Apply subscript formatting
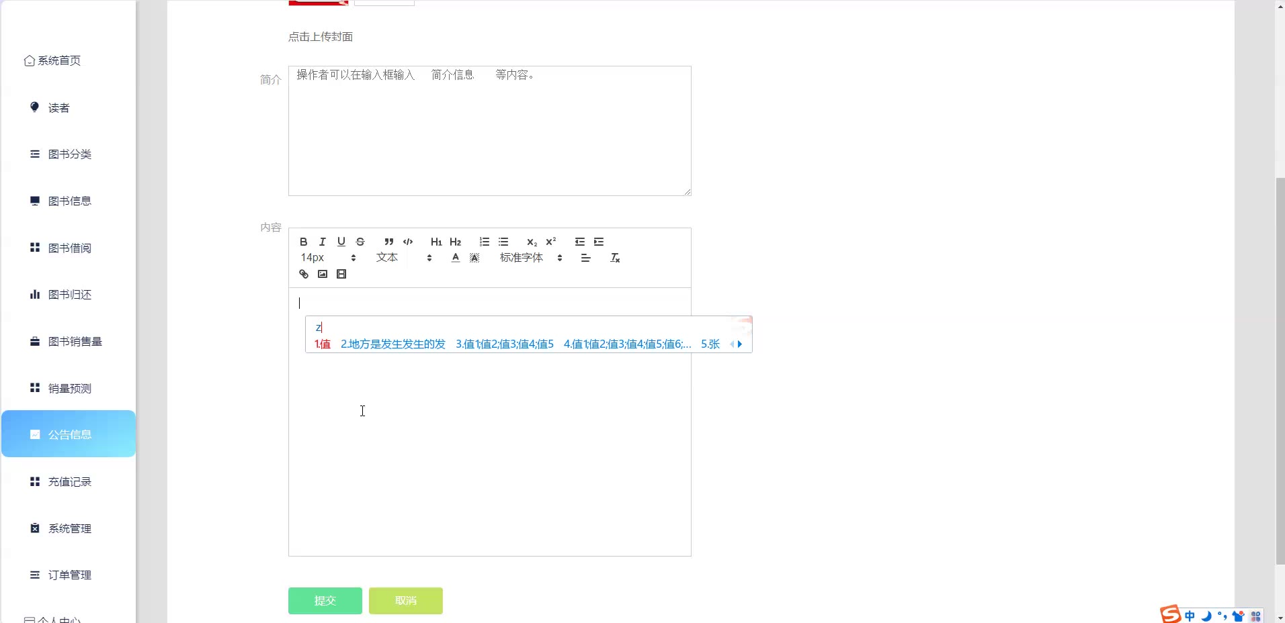This screenshot has height=623, width=1285. tap(532, 242)
